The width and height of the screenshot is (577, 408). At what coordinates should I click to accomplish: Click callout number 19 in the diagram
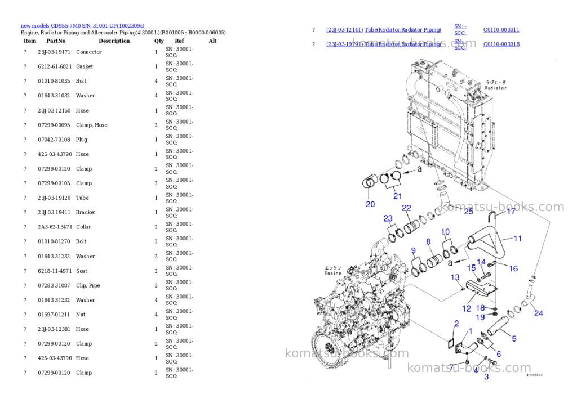[x=480, y=317]
